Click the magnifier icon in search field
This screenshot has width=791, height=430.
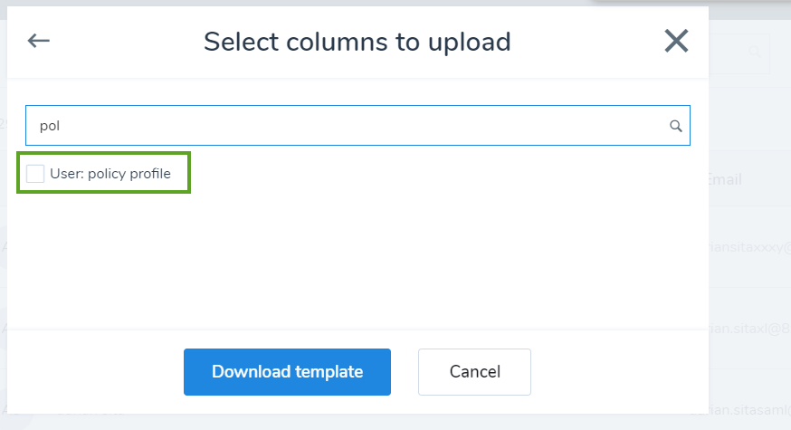coord(675,126)
